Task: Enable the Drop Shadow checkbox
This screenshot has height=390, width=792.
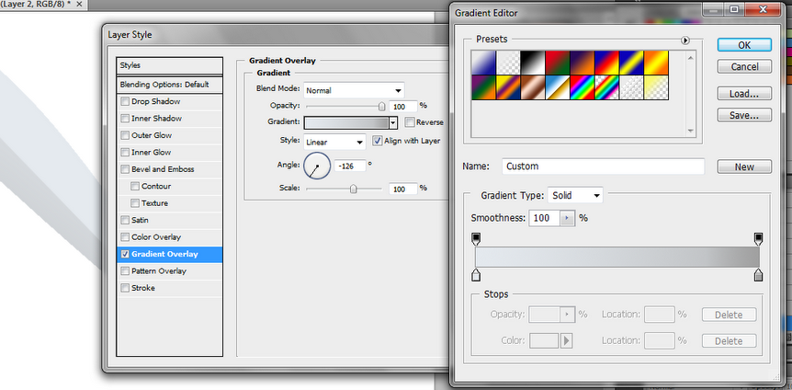Action: (x=125, y=102)
